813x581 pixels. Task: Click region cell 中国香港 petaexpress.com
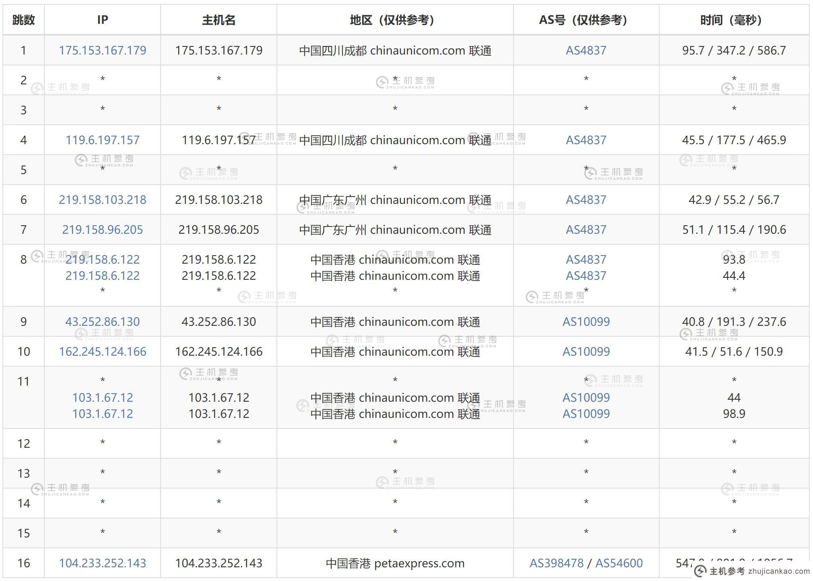click(395, 563)
